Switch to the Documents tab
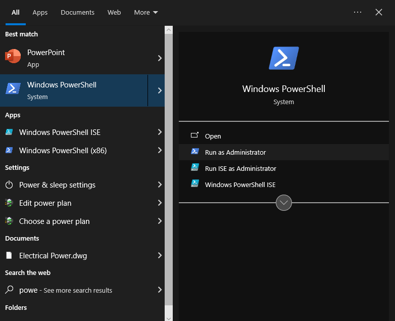The height and width of the screenshot is (321, 395). (77, 12)
